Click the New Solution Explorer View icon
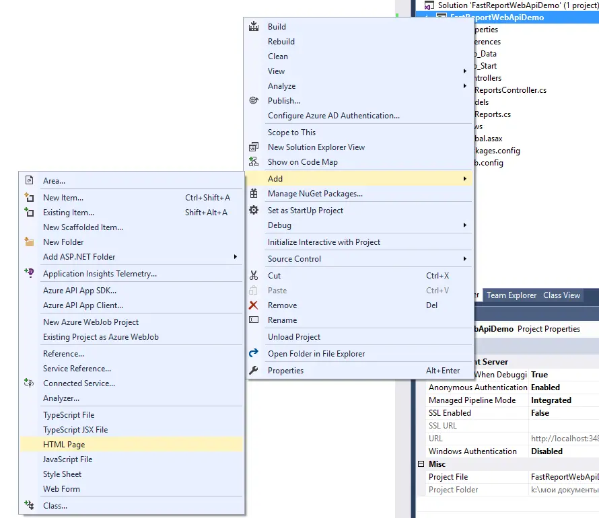This screenshot has height=518, width=599. coord(252,147)
